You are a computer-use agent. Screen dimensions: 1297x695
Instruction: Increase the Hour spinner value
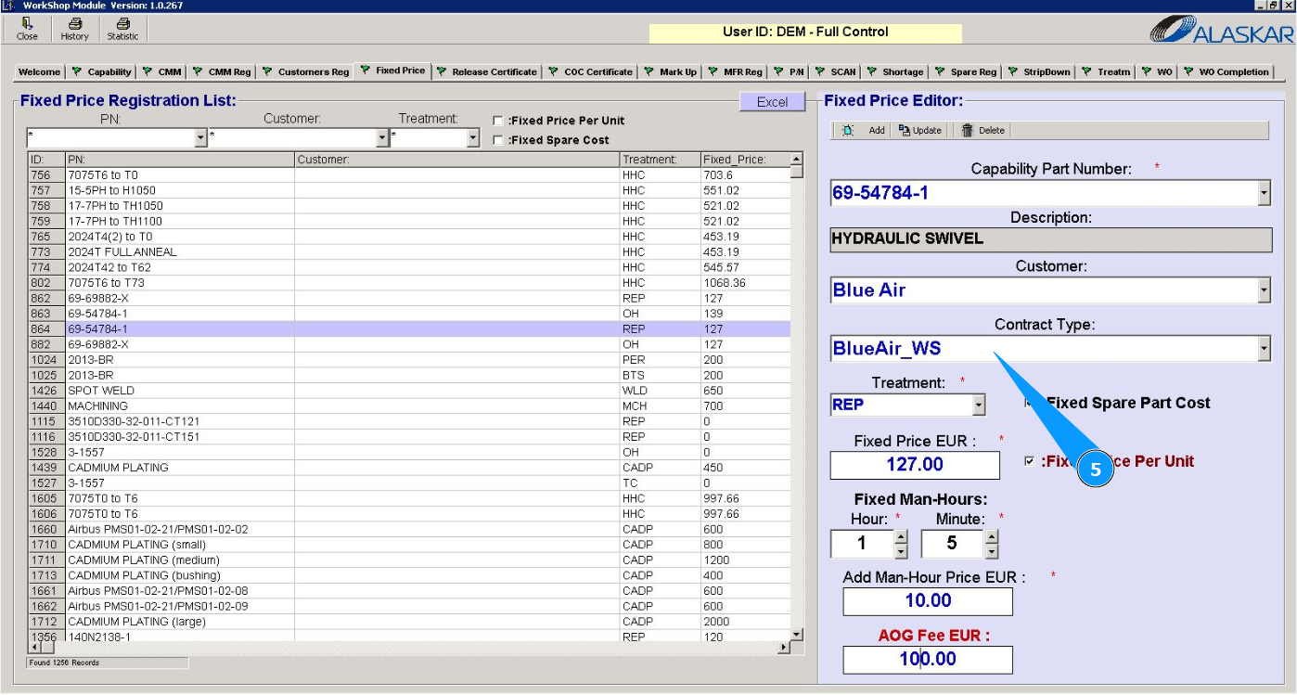click(x=900, y=536)
